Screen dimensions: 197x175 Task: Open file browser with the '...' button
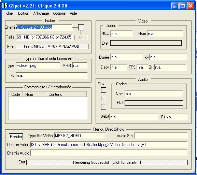(81, 27)
